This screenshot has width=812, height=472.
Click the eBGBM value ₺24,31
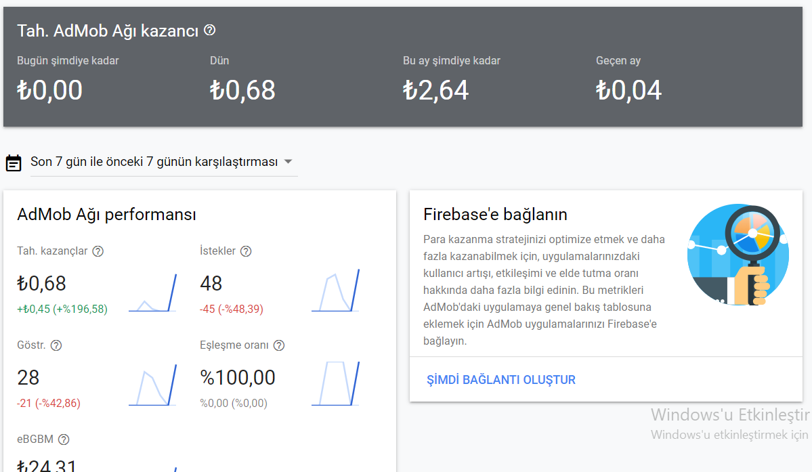[47, 465]
